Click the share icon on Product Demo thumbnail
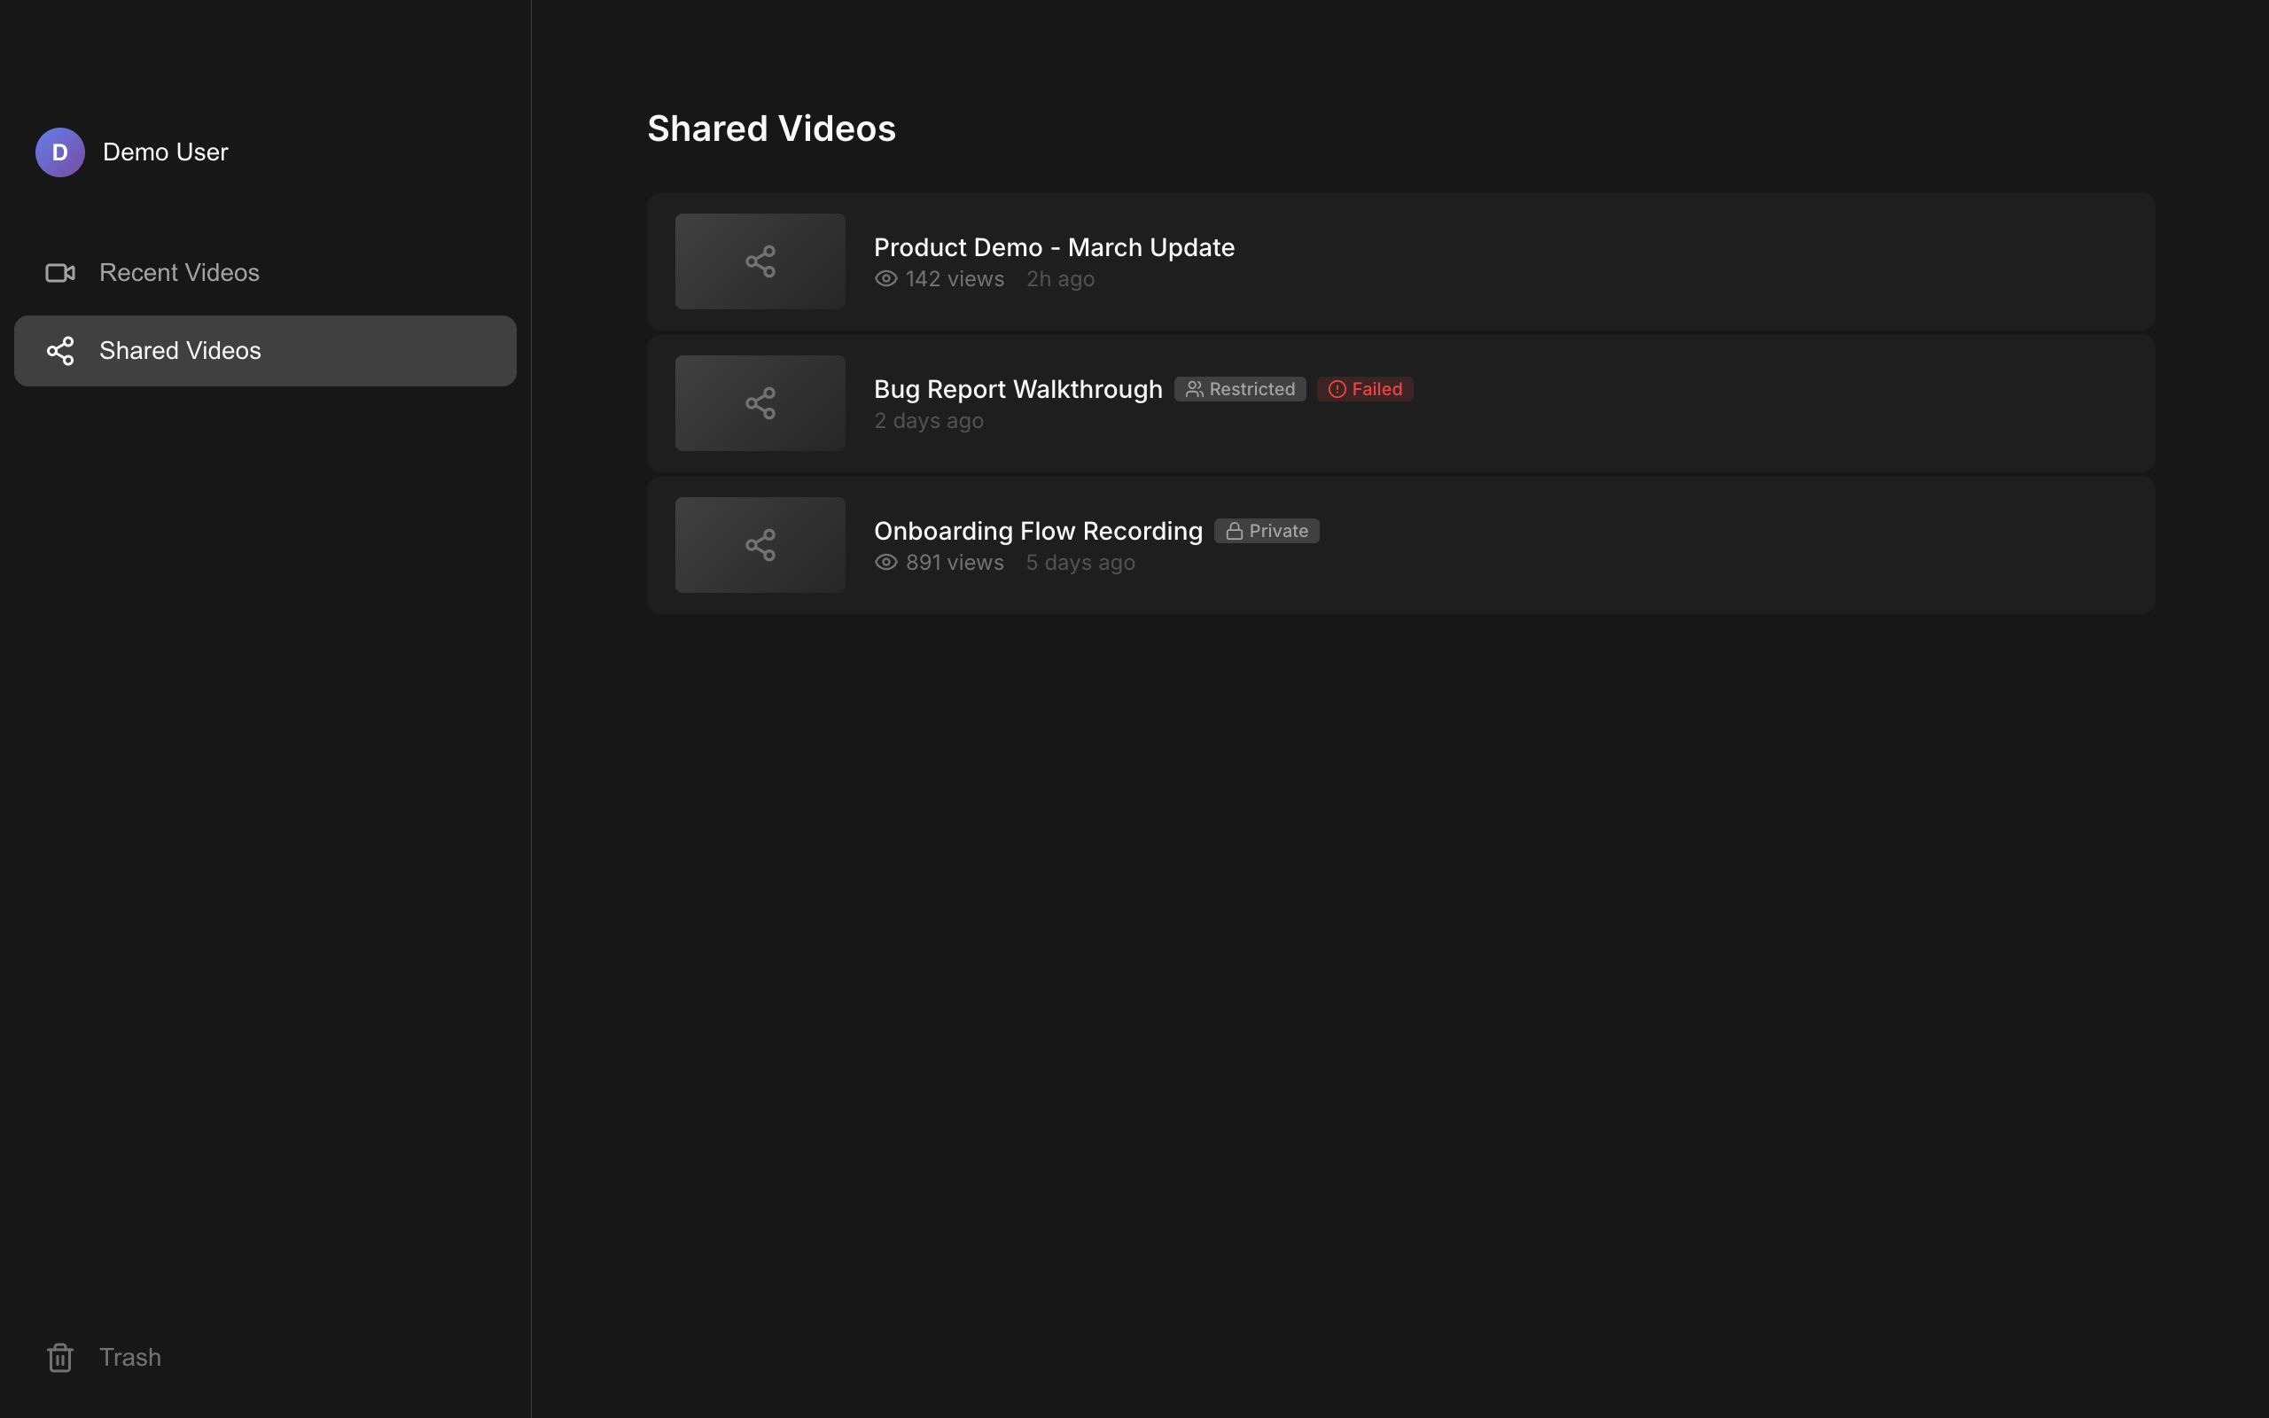This screenshot has width=2269, height=1418. coord(760,261)
